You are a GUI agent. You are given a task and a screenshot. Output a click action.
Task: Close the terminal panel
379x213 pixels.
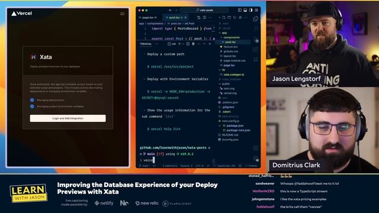click(210, 44)
